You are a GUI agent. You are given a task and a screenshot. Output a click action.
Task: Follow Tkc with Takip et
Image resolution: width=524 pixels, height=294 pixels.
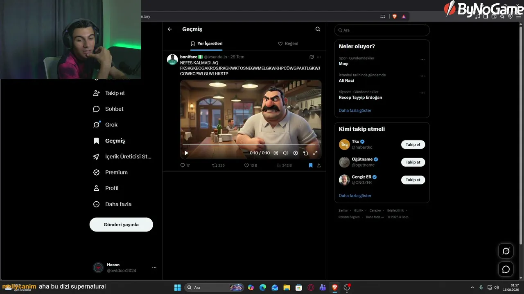(x=413, y=145)
